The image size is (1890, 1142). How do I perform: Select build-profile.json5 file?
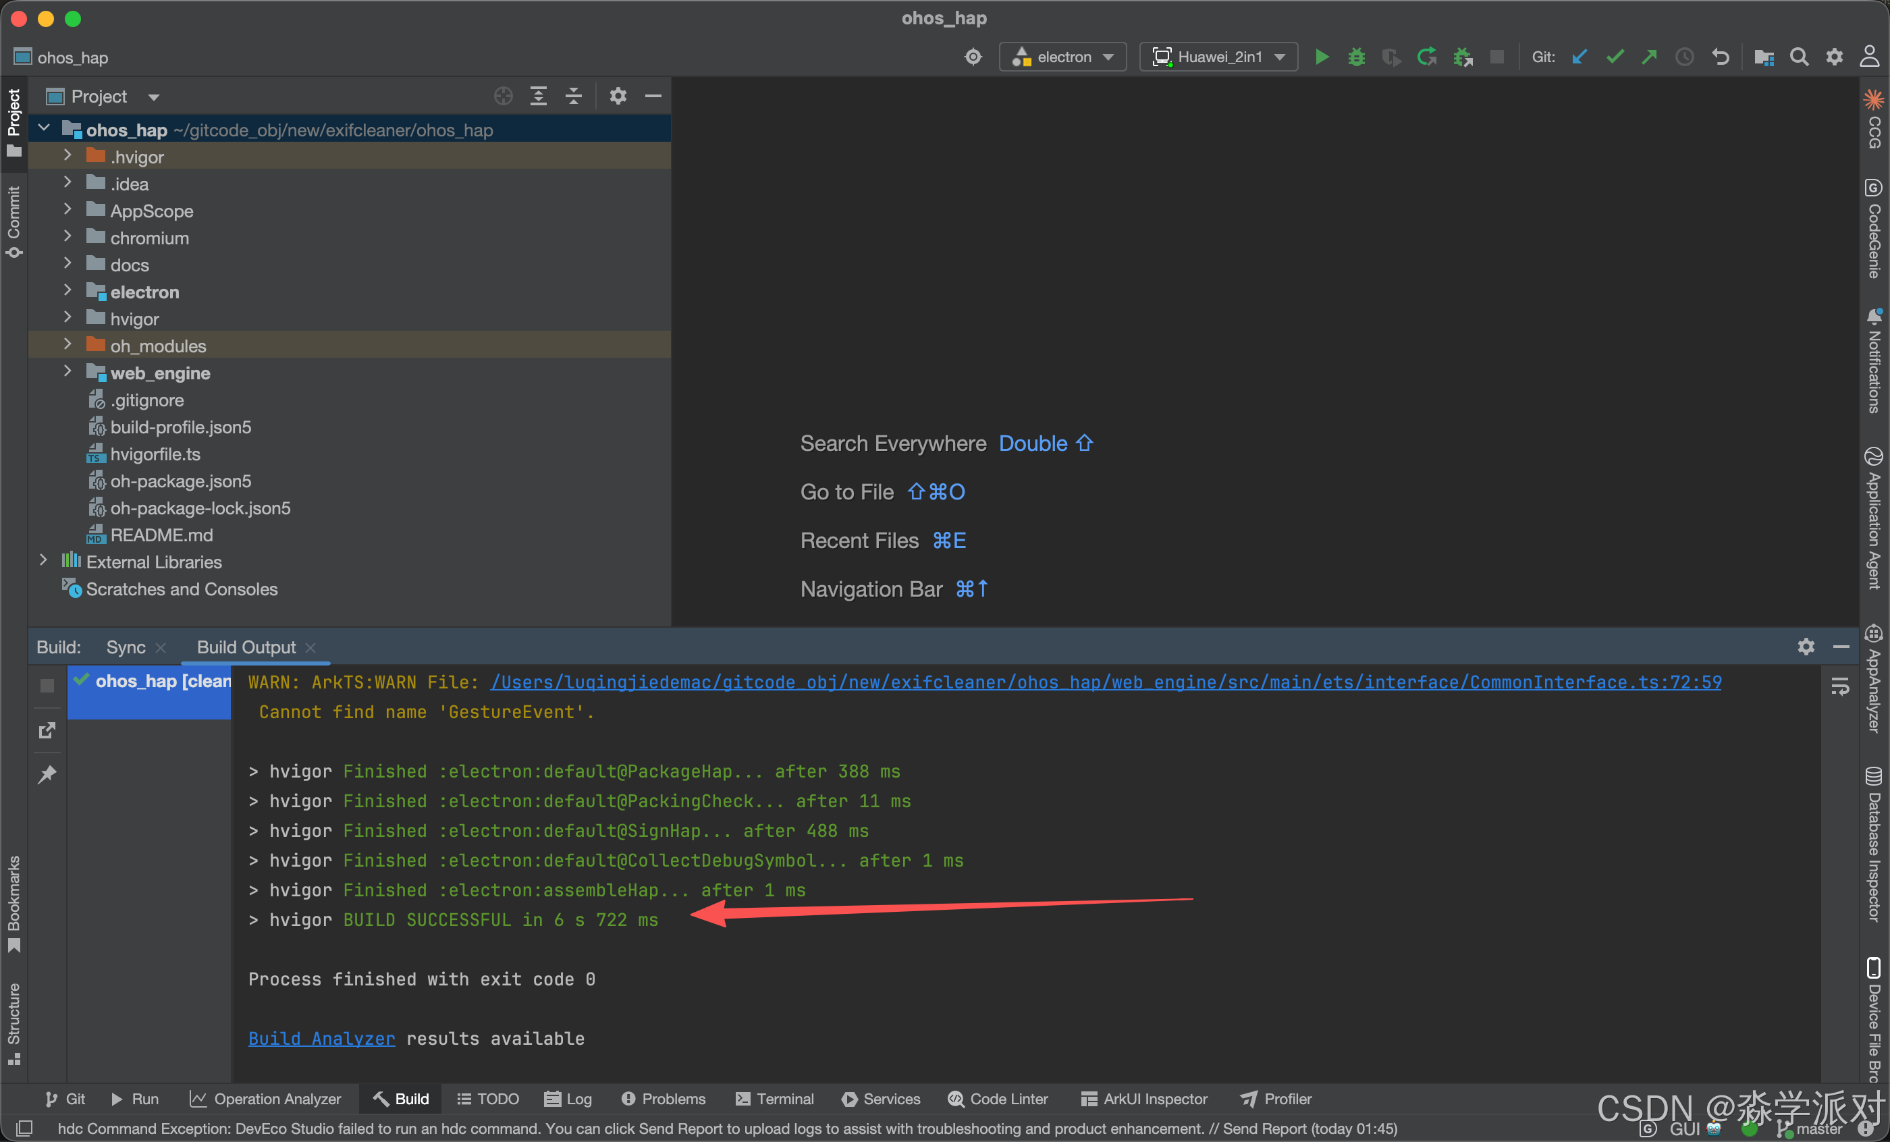click(x=180, y=427)
